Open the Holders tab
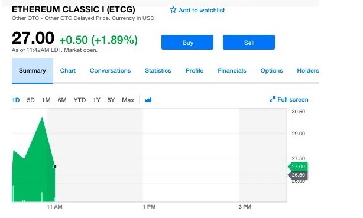The image size is (363, 218). click(x=307, y=70)
